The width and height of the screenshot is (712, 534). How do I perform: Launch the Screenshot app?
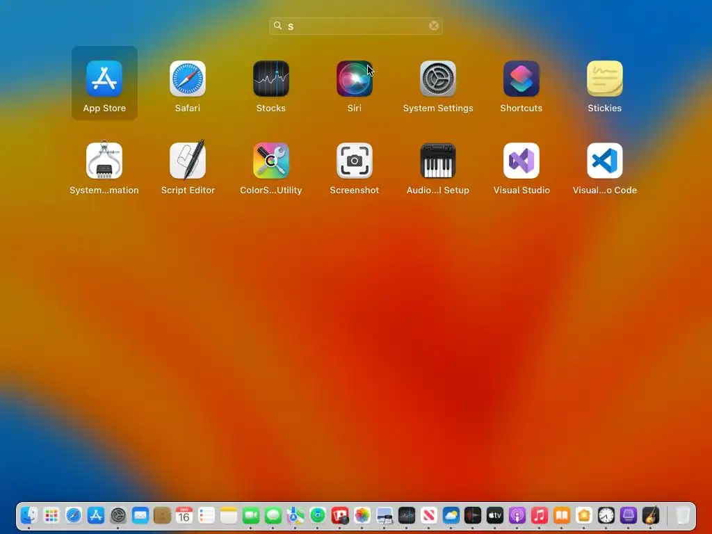coord(354,161)
